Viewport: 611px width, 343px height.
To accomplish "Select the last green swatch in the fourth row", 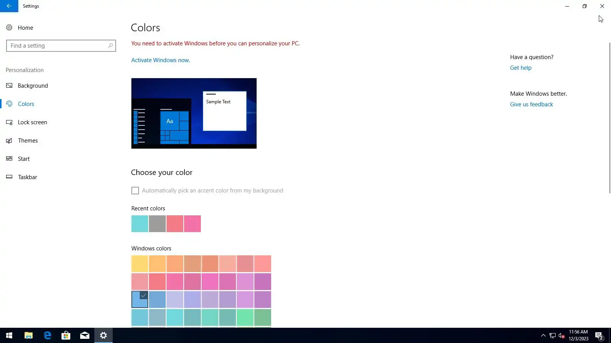I will tap(263, 317).
